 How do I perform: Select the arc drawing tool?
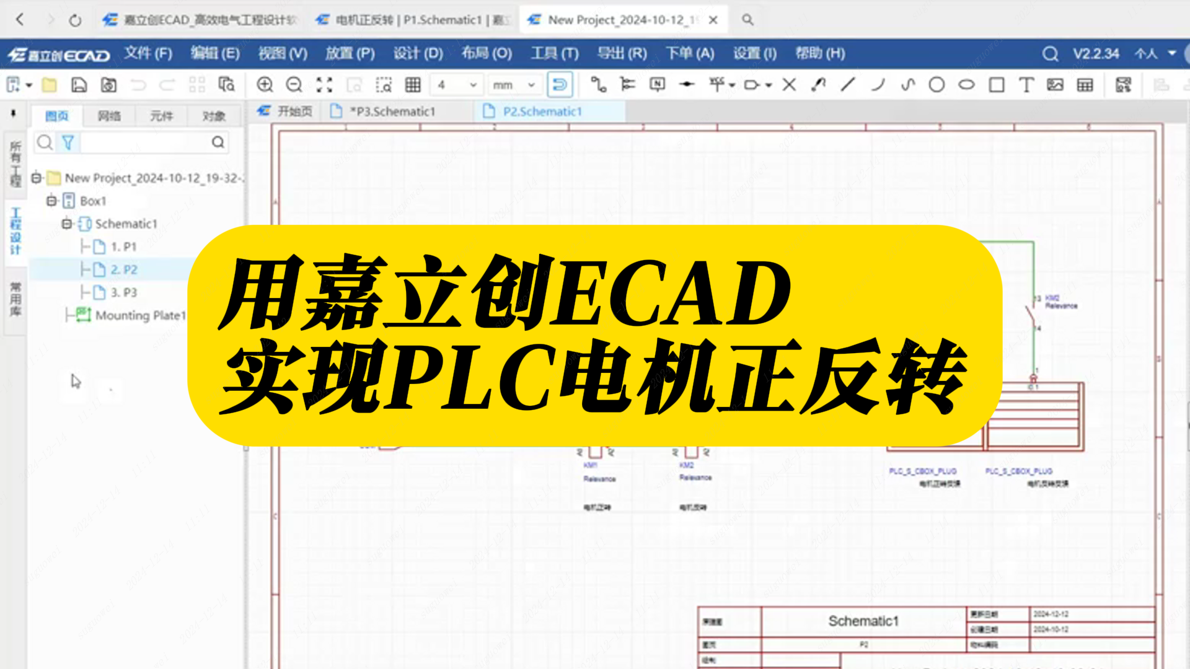pos(878,85)
